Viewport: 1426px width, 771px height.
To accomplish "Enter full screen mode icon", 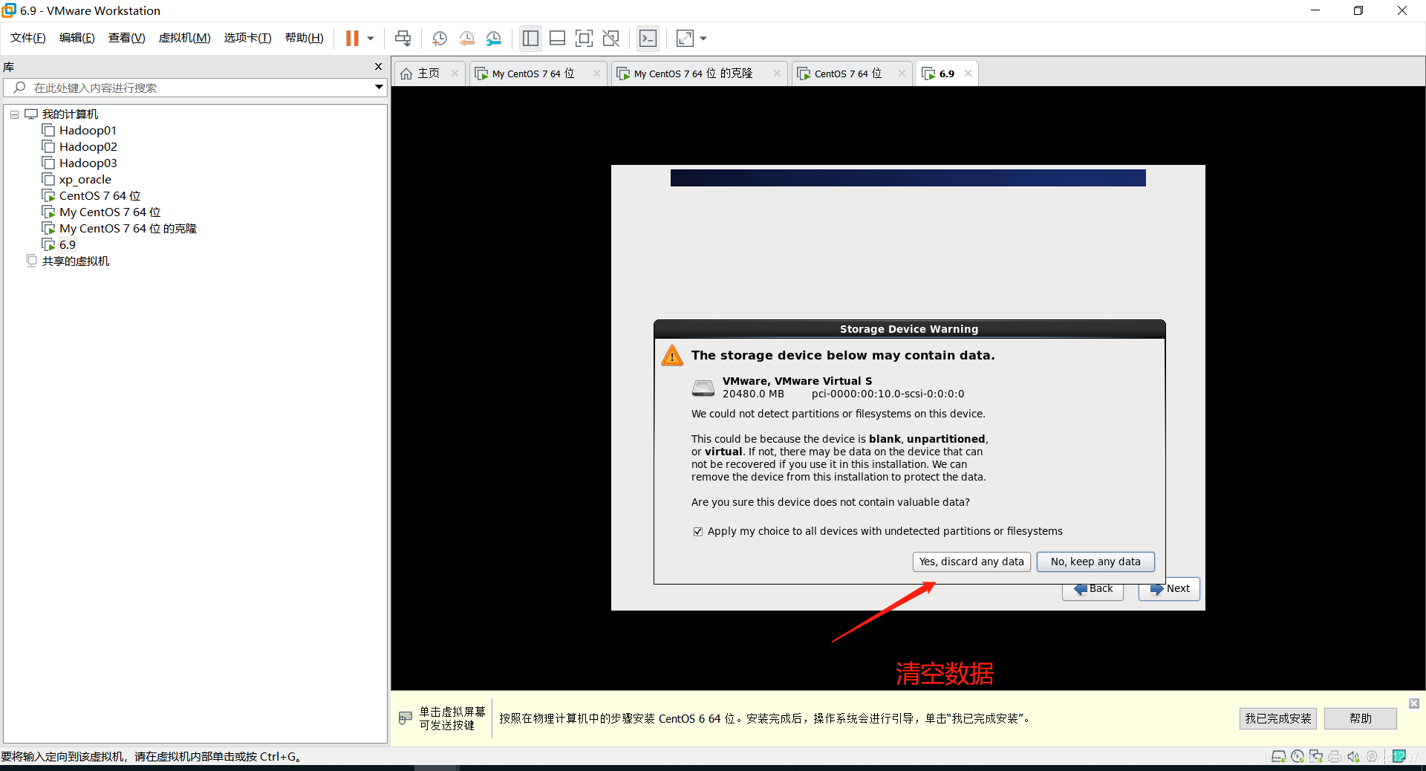I will pyautogui.click(x=585, y=38).
